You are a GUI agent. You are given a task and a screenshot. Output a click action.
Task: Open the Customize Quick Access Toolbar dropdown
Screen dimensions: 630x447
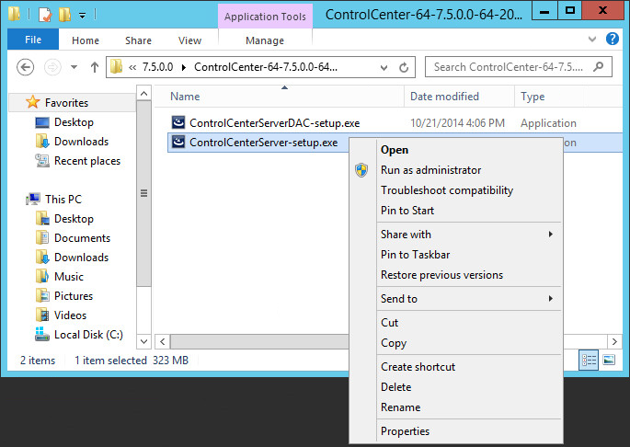[x=82, y=16]
